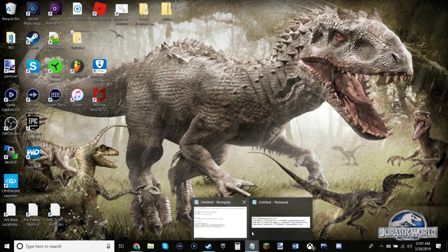Select the WD Discovery desktop icon
Viewport: 448px width, 252px height.
coord(33,157)
